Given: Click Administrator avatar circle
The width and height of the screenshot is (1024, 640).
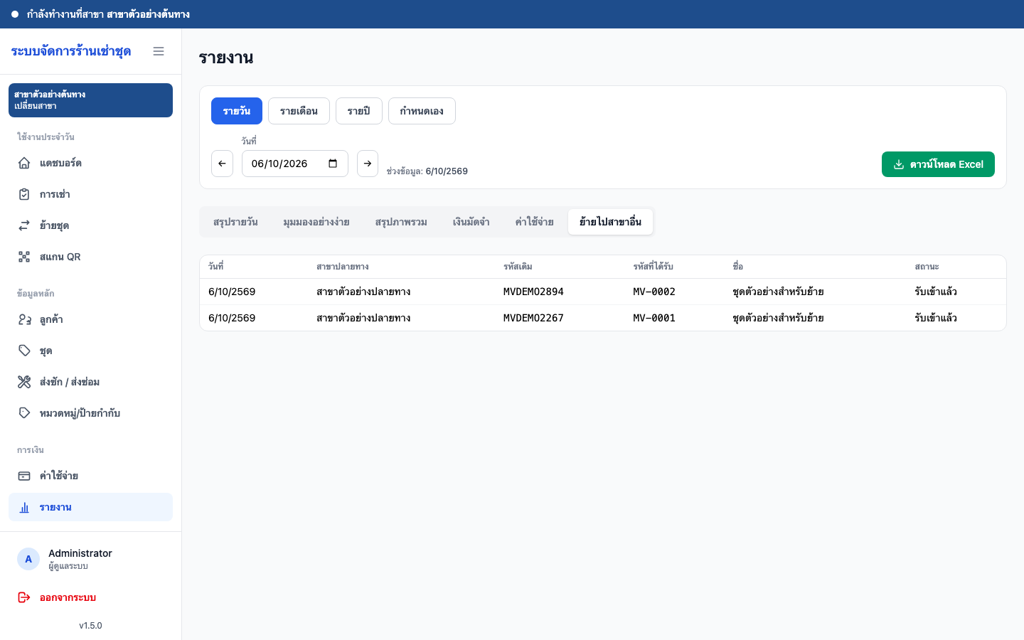Looking at the screenshot, I should click(x=28, y=559).
